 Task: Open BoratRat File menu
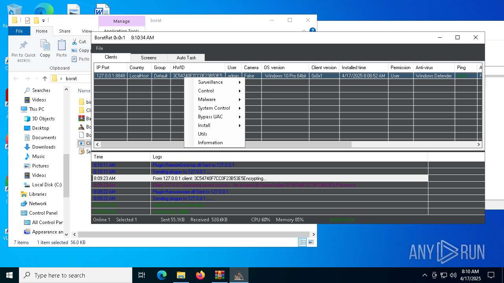click(100, 48)
